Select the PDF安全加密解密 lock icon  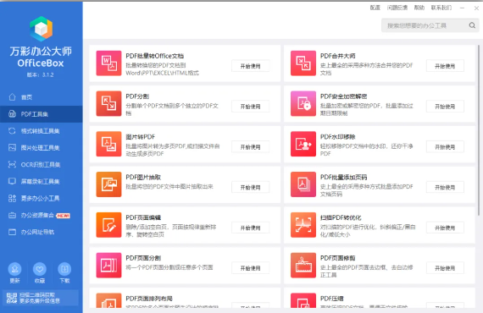tap(303, 103)
